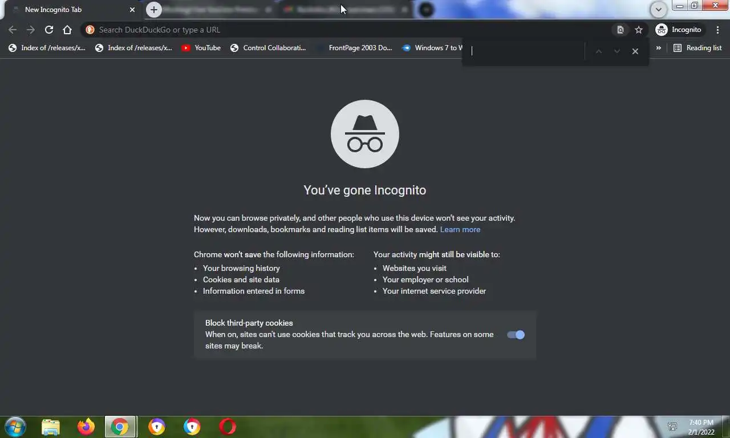Click "Cookies and site data" bullet text
730x438 pixels.
click(x=241, y=279)
